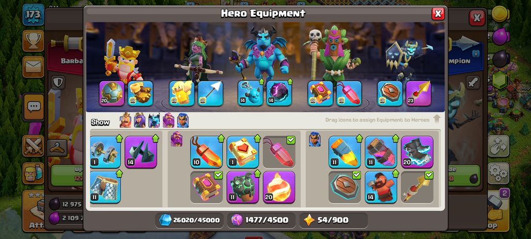The height and width of the screenshot is (239, 531).
Task: Open the Grand Warden equipment section portrait
Action: coord(177,139)
